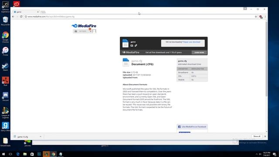Click the Chrome profile icon in title bar
279x157 pixels.
point(245,9)
